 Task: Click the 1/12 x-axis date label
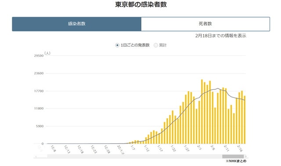pos(146,148)
